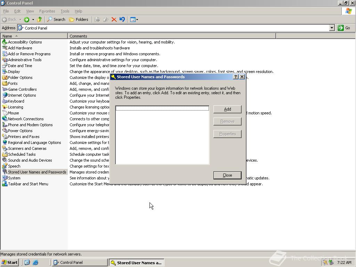This screenshot has height=267, width=356.
Task: Open the System icon
Action: tap(5, 178)
